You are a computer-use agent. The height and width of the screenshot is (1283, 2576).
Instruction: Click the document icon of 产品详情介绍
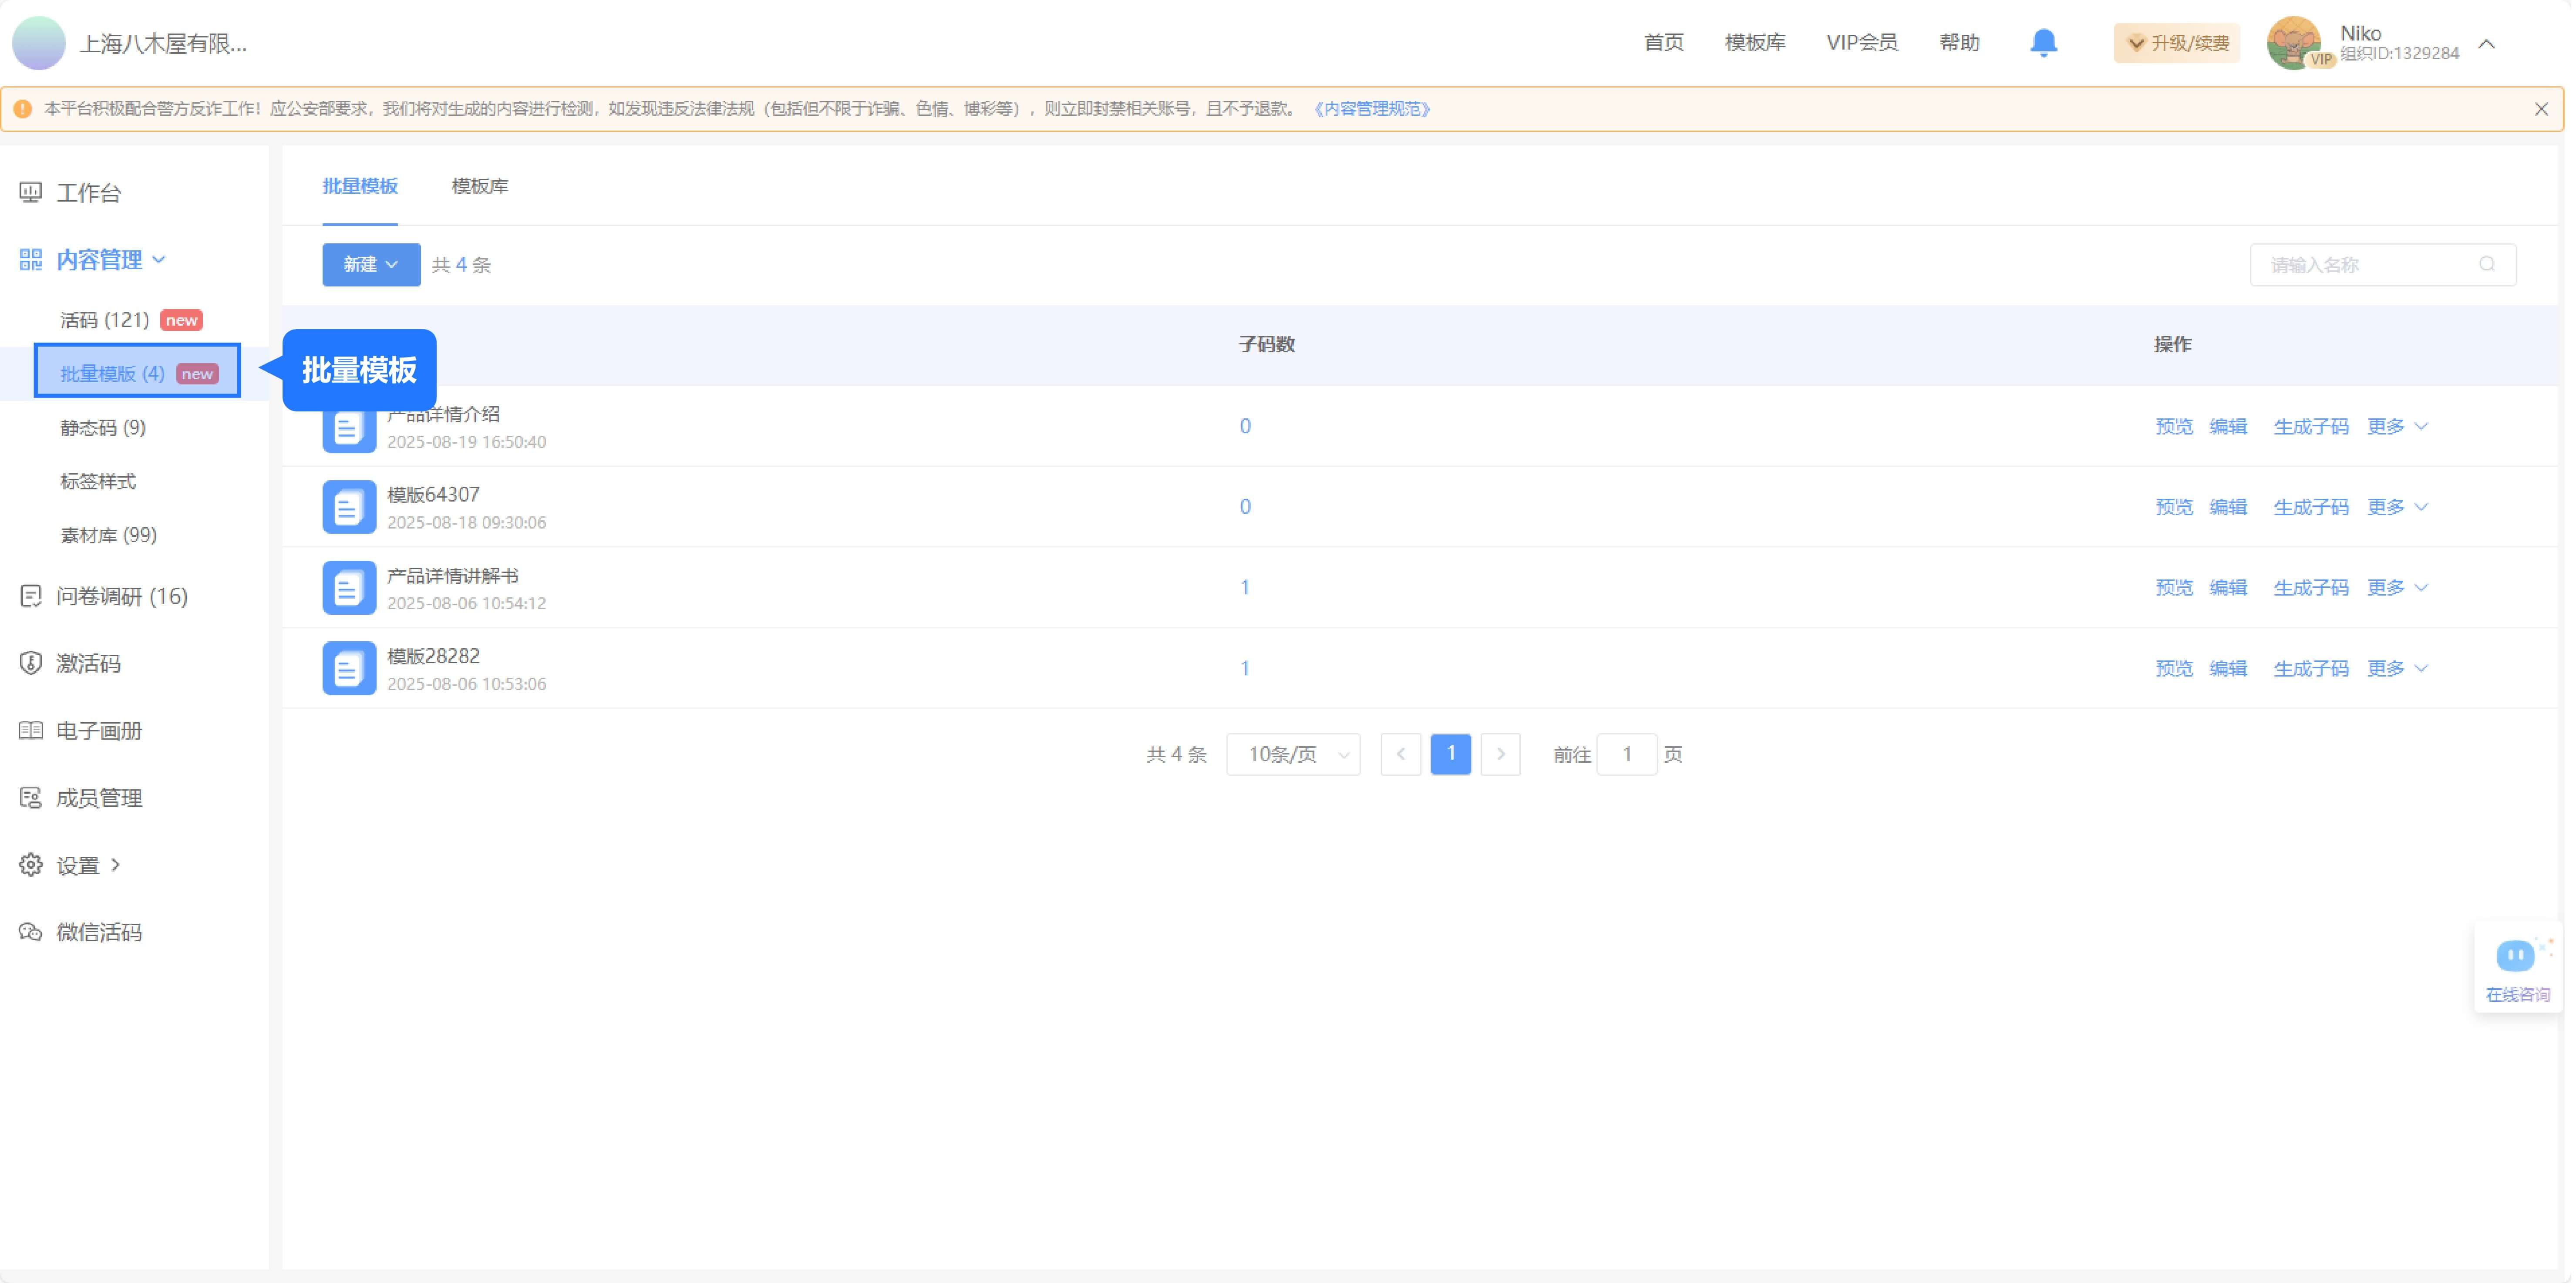click(348, 426)
